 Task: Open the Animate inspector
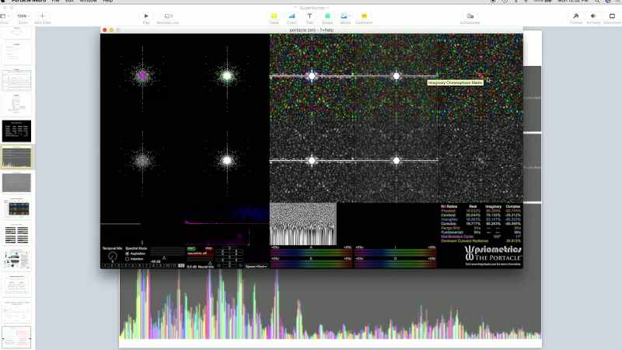[593, 16]
